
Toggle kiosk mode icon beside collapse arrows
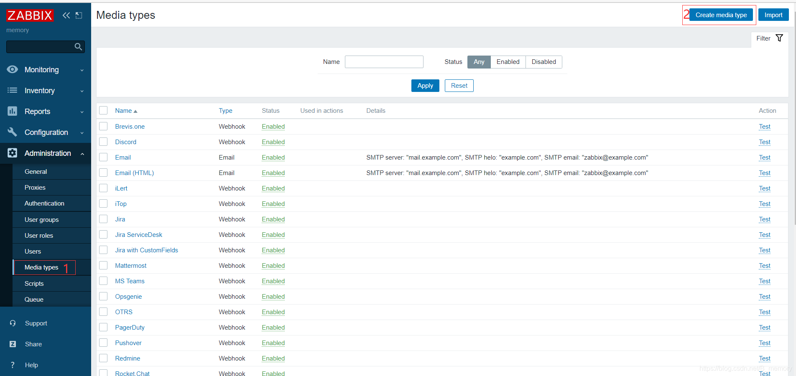pos(79,15)
